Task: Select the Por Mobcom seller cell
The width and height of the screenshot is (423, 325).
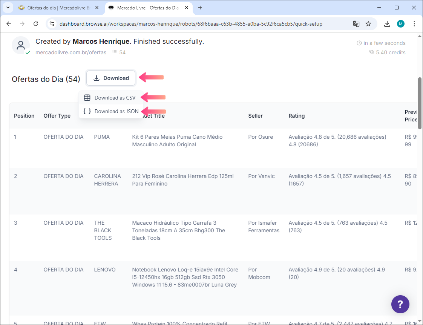Action: (259, 273)
